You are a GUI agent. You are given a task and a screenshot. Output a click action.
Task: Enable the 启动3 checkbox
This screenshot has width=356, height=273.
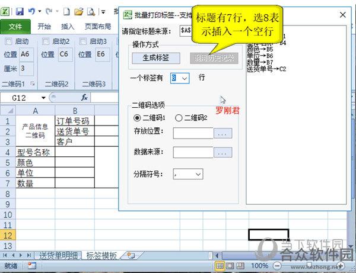[x=83, y=41]
